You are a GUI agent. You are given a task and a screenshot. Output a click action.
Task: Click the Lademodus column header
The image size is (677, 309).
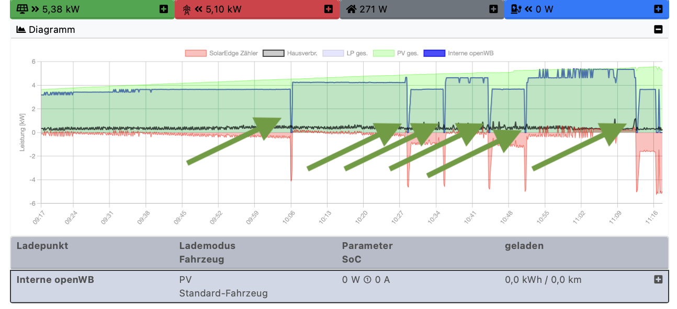[207, 246]
